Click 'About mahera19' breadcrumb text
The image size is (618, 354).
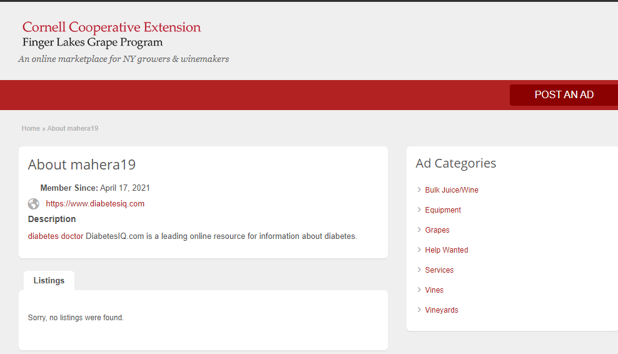click(x=73, y=128)
